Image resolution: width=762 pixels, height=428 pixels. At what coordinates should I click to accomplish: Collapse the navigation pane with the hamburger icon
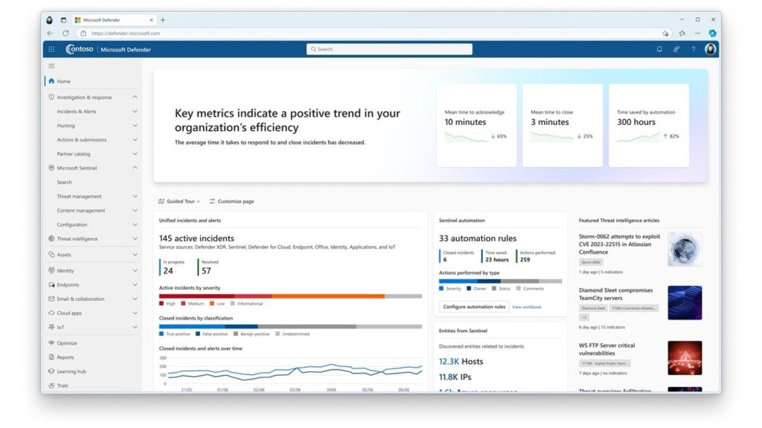pyautogui.click(x=51, y=65)
